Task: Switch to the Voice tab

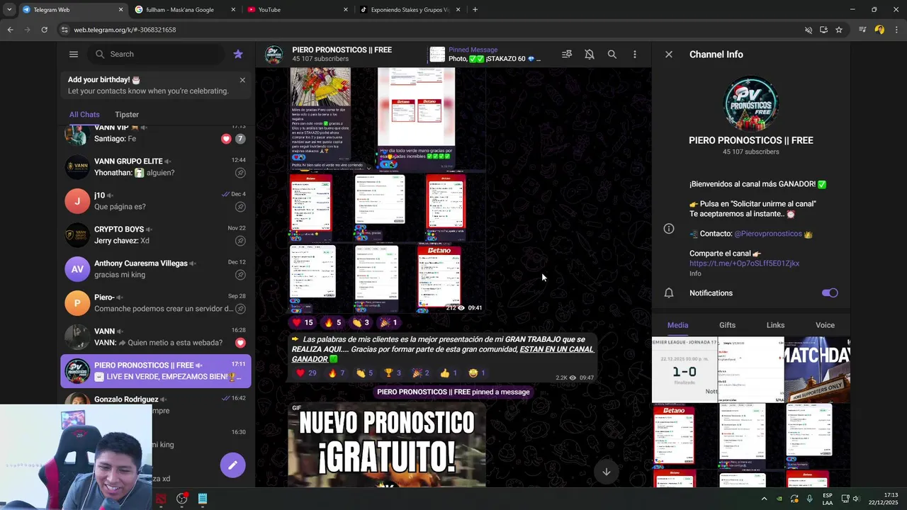Action: (x=825, y=325)
